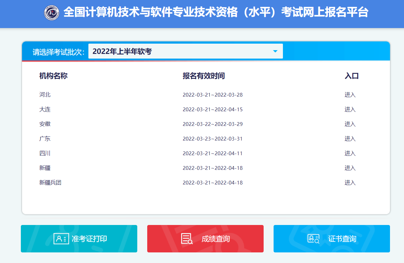404x263 pixels.
Task: Click the platform logo emblem in header
Action: (51, 12)
